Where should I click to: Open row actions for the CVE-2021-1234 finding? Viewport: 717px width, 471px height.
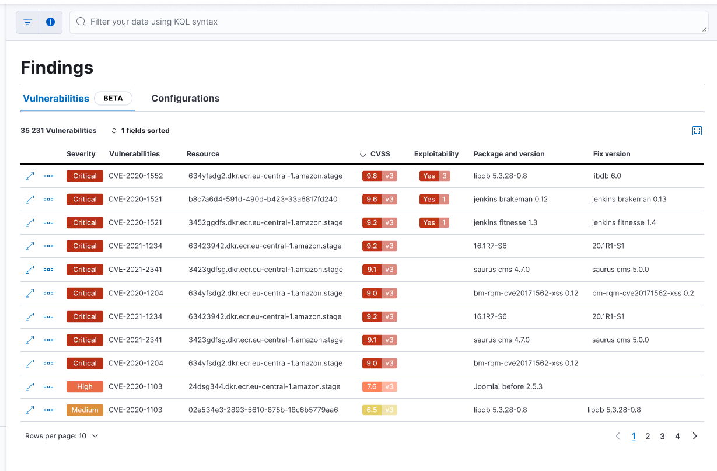click(x=48, y=246)
